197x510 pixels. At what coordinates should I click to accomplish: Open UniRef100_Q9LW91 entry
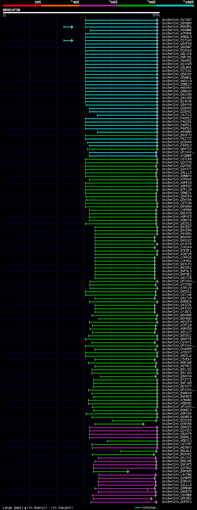pyautogui.click(x=177, y=68)
